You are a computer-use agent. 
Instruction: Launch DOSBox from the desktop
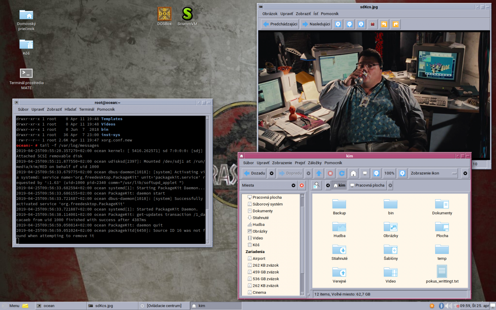[x=164, y=14]
